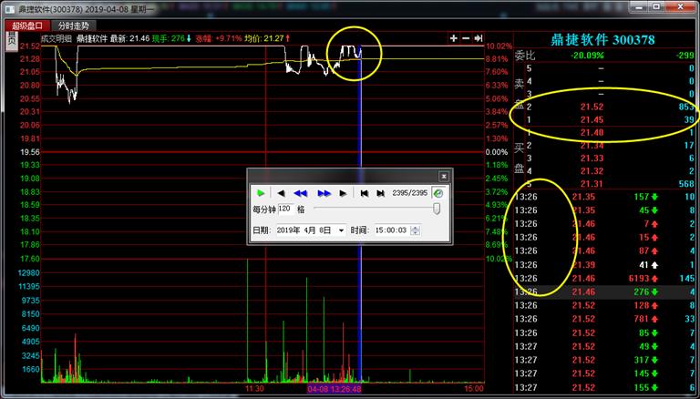Click the blue rewind double-arrow
Screen dimensions: 700x399
300,193
